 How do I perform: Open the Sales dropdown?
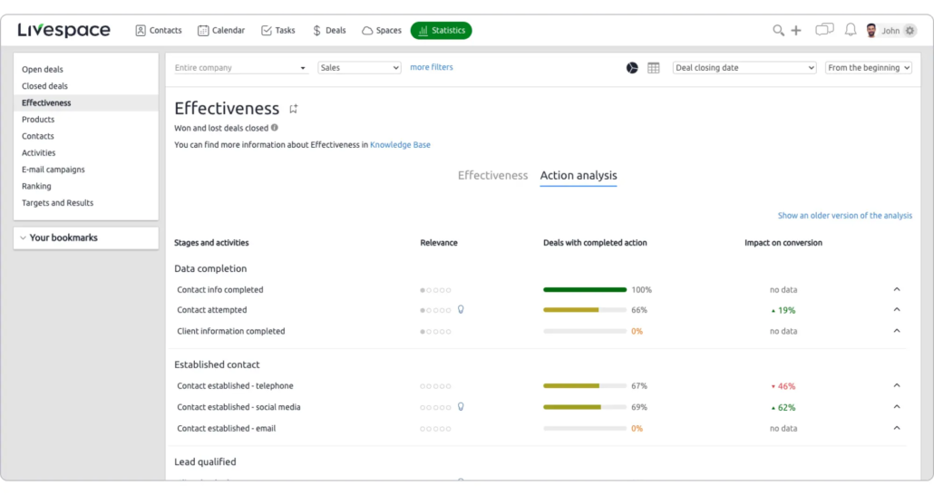coord(359,68)
